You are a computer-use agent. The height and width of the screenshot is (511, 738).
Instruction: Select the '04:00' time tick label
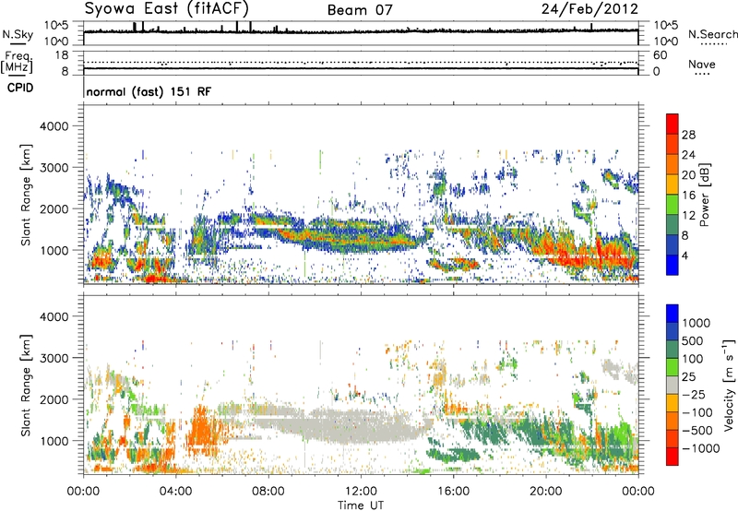[x=175, y=492]
